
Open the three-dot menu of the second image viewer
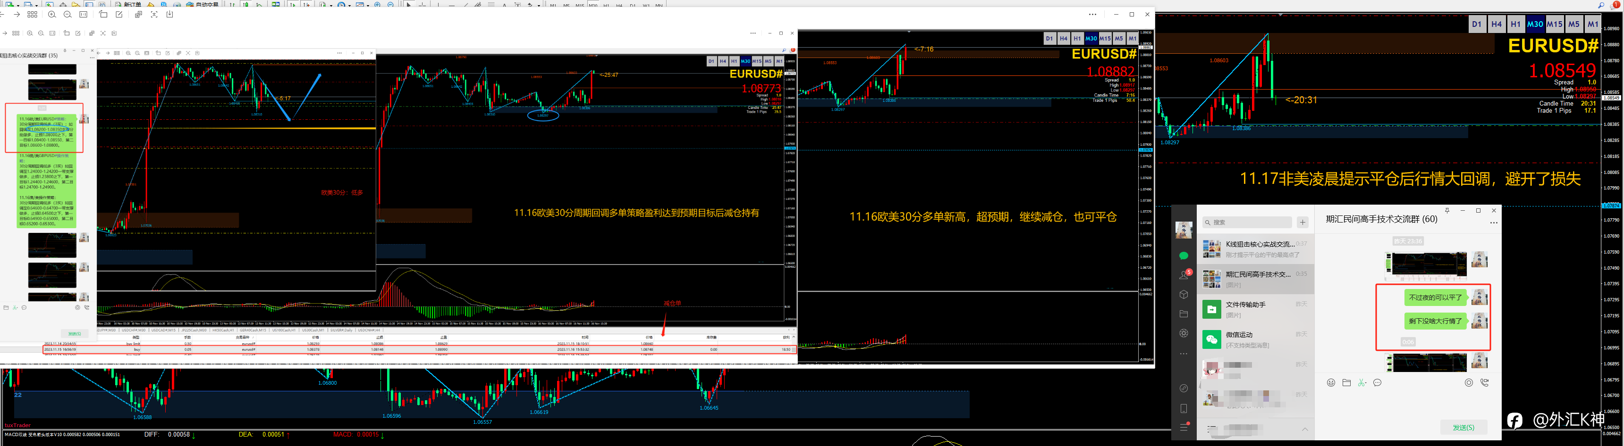point(753,33)
